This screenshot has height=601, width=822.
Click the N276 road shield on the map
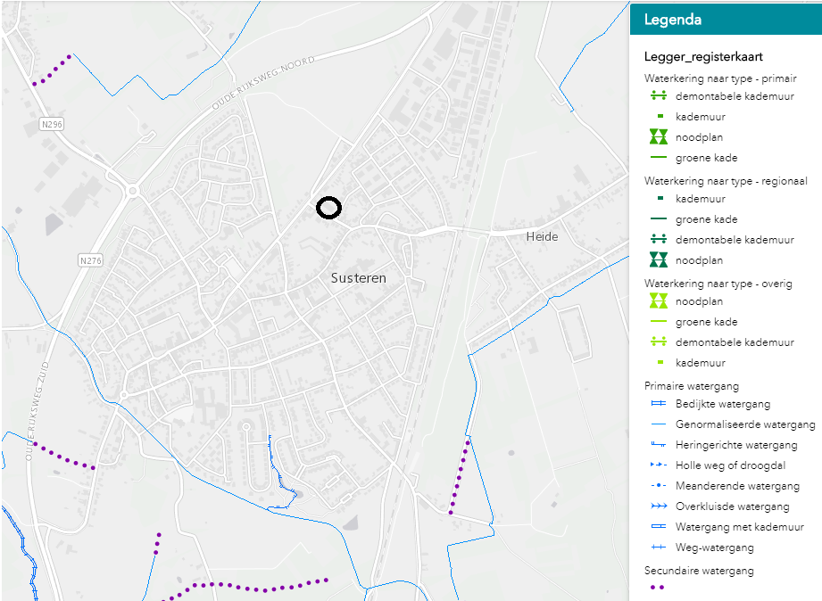pos(91,260)
